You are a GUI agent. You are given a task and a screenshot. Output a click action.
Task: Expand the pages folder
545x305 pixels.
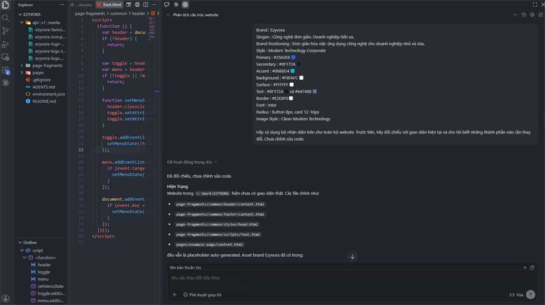22,73
